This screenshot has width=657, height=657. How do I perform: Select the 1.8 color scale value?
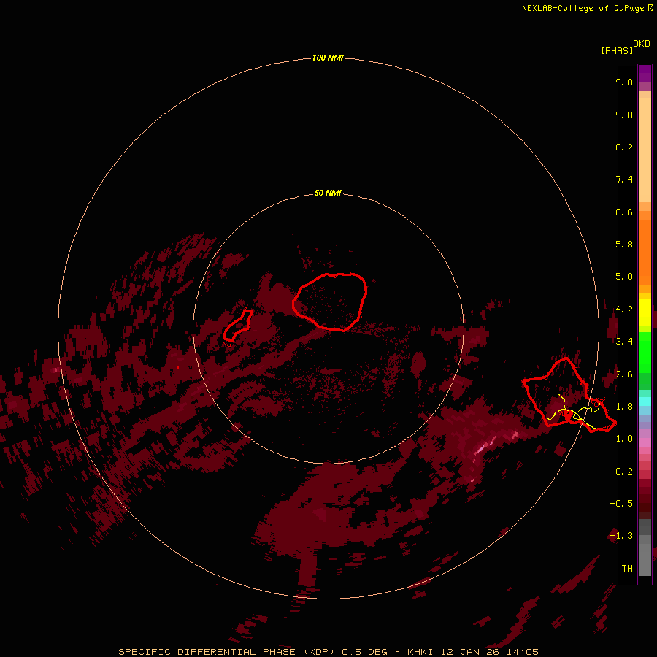pos(624,407)
